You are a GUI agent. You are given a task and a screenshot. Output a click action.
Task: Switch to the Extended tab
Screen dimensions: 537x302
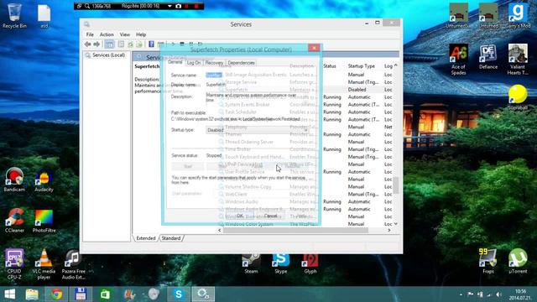pyautogui.click(x=146, y=238)
